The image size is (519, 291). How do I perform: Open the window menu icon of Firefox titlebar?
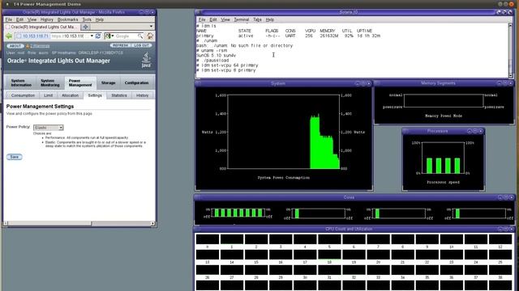click(x=6, y=12)
